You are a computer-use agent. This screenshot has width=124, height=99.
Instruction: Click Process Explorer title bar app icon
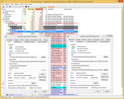(x=2, y=2)
